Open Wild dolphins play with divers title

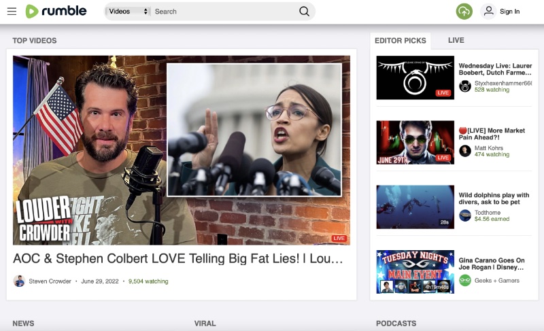pos(494,198)
